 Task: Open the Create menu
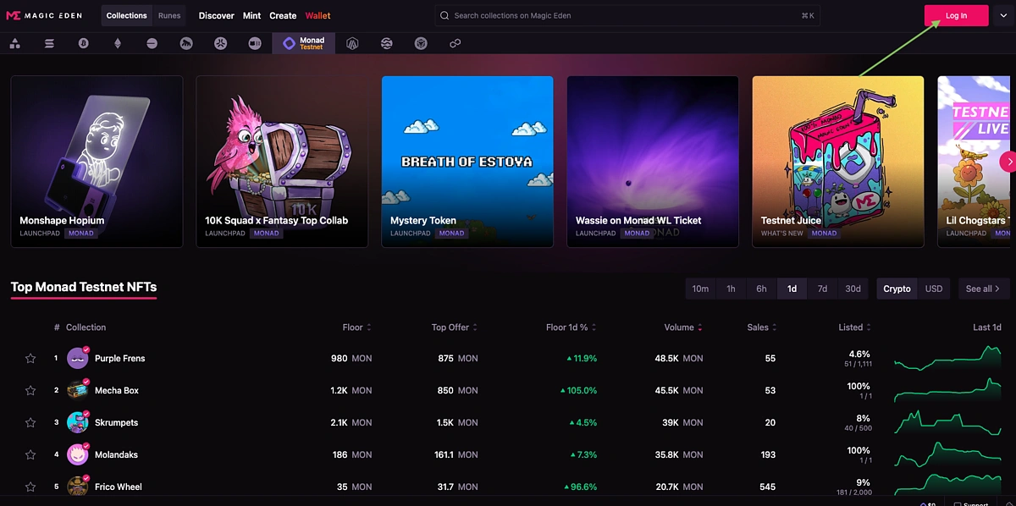click(x=283, y=15)
